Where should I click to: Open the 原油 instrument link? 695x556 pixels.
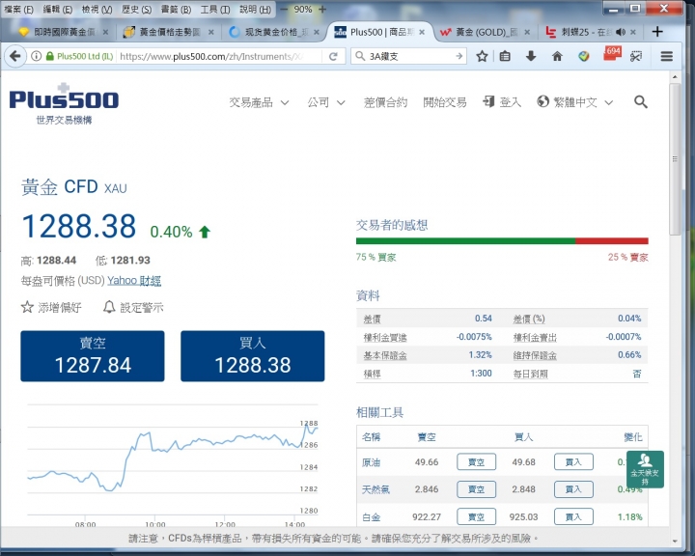371,462
